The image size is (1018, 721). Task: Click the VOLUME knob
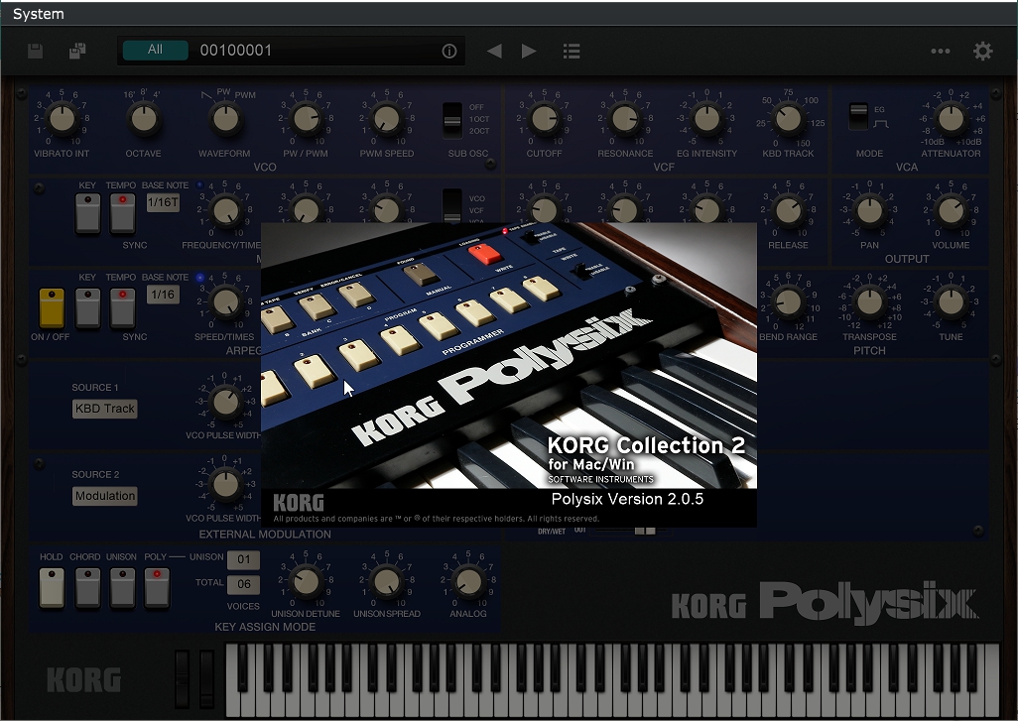pos(951,209)
